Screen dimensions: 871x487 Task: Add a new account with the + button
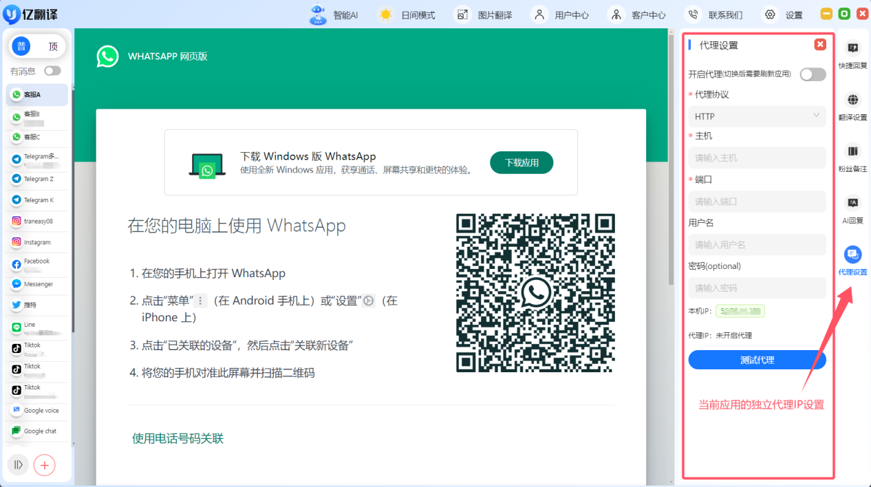(x=44, y=465)
